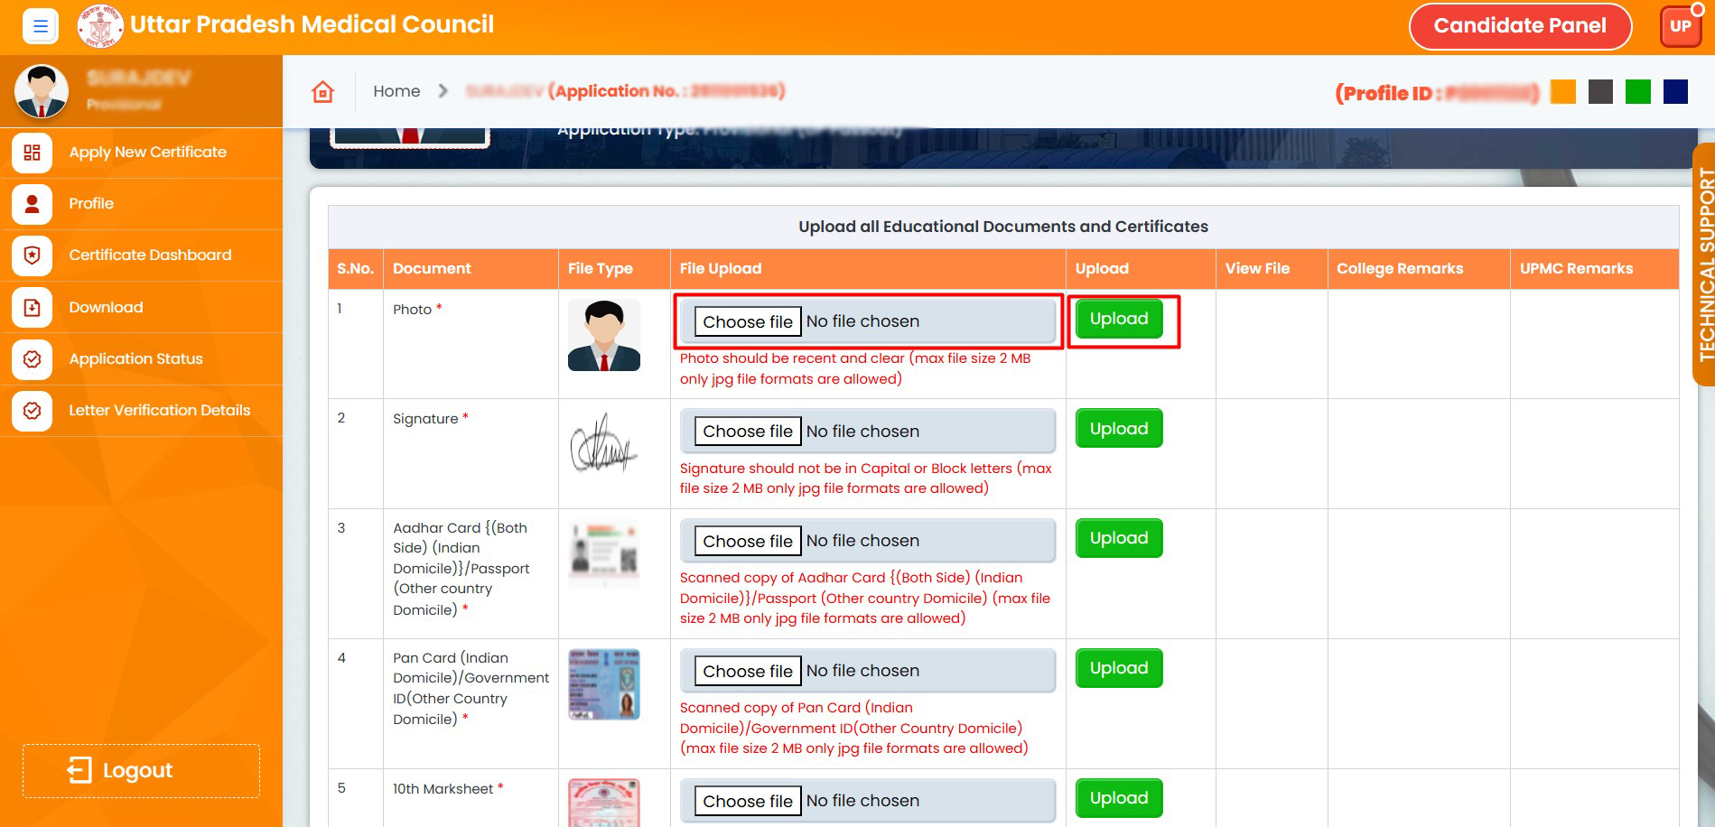Open the UP user avatar menu

tap(1680, 26)
